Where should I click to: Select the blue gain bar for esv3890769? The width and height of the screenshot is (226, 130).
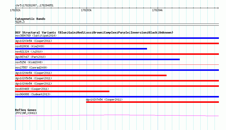click(x=117, y=38)
